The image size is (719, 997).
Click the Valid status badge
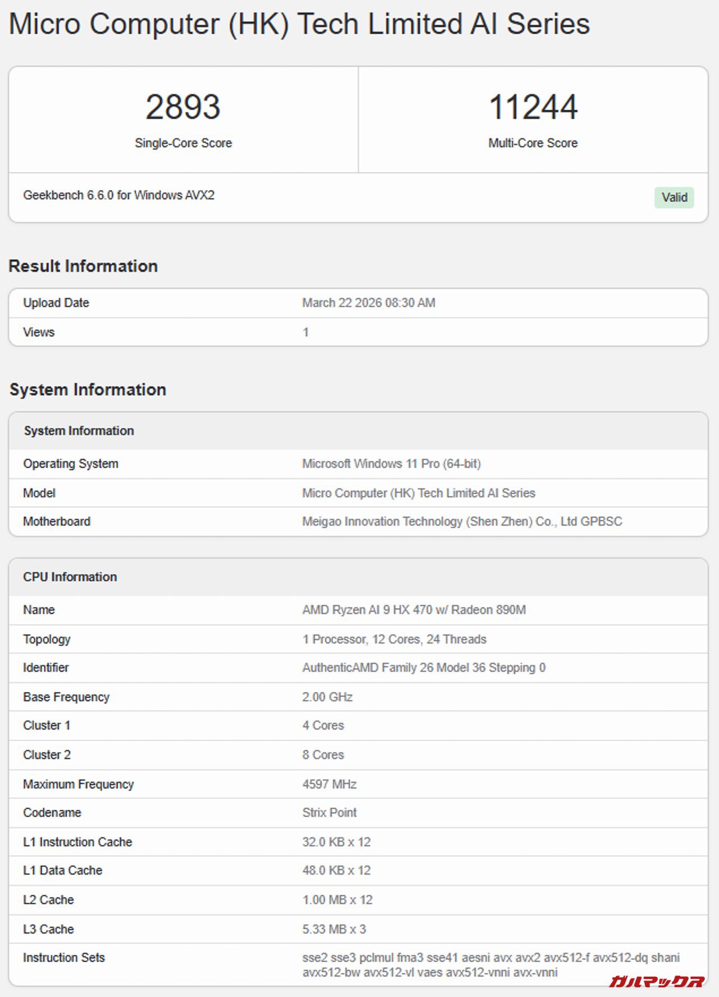[674, 197]
